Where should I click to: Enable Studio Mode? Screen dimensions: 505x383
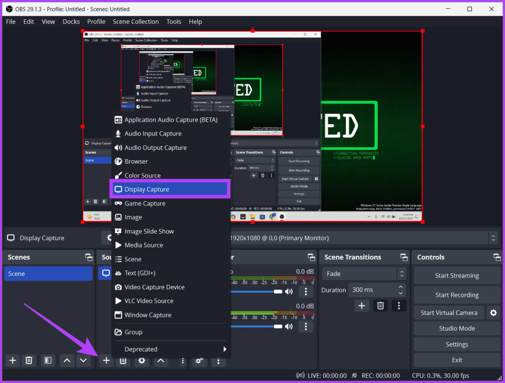[457, 328]
